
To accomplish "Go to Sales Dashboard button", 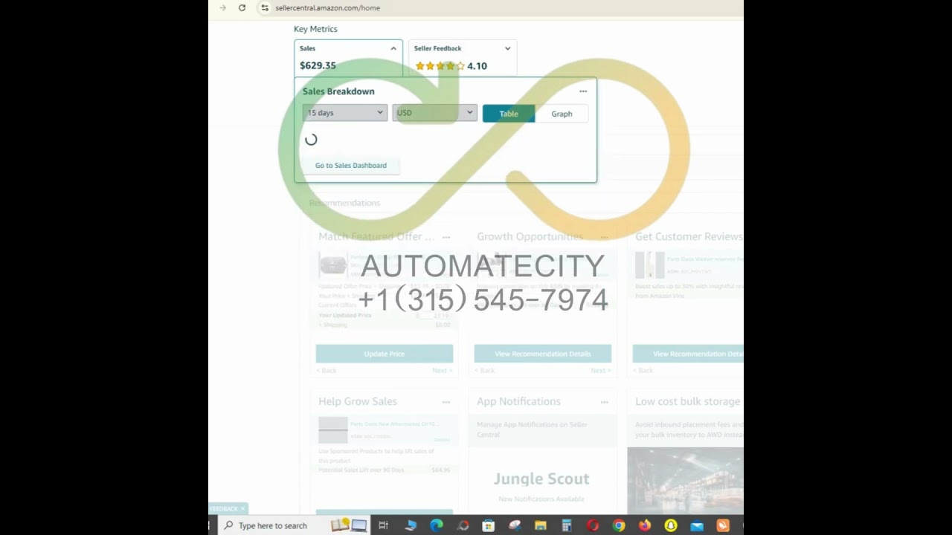I will coord(350,165).
